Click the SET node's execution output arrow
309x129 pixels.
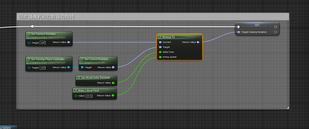pyautogui.click(x=276, y=27)
